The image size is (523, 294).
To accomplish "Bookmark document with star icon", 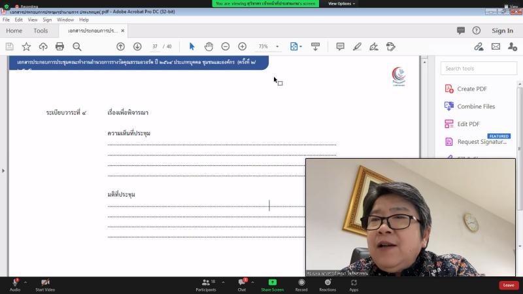I will pyautogui.click(x=26, y=46).
